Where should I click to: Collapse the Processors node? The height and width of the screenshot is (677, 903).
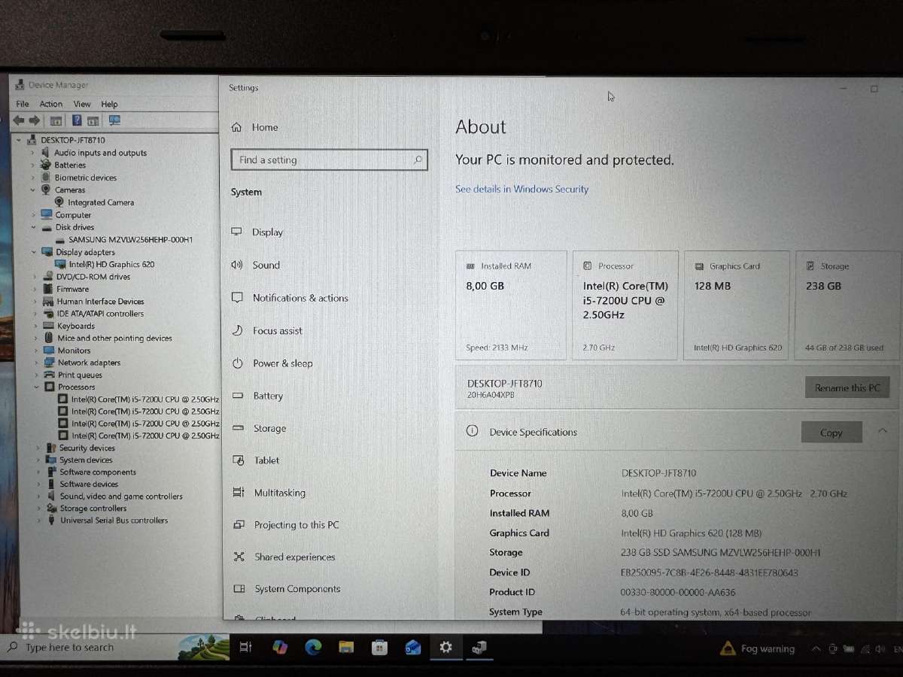pos(37,387)
